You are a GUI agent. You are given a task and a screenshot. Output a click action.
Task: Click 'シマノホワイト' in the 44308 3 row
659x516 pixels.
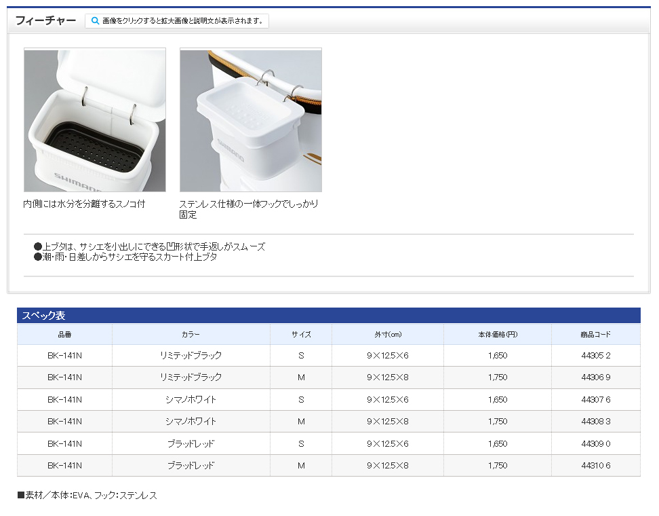tap(191, 422)
